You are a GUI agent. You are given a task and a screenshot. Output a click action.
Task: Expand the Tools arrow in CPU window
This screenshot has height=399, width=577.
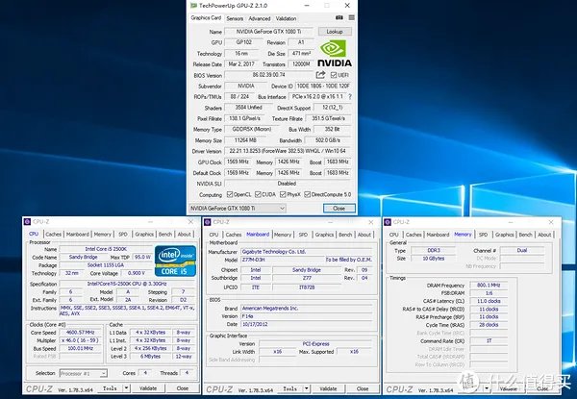tap(126, 388)
